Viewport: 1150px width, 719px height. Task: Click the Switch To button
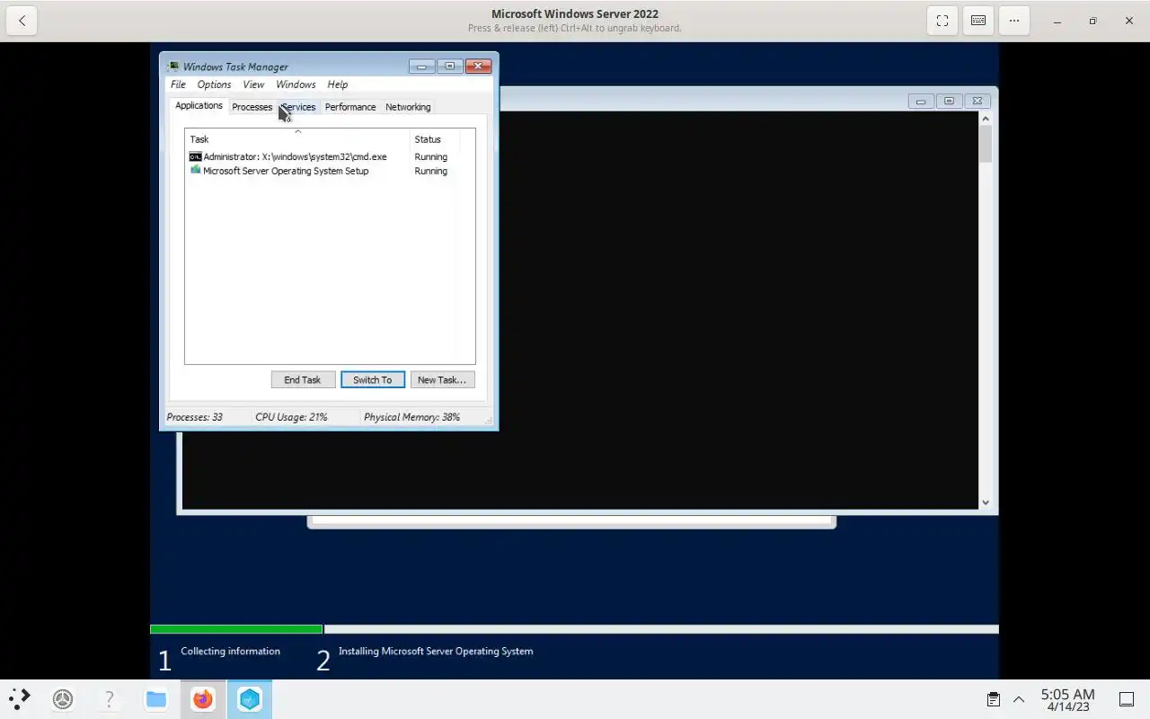coord(373,379)
